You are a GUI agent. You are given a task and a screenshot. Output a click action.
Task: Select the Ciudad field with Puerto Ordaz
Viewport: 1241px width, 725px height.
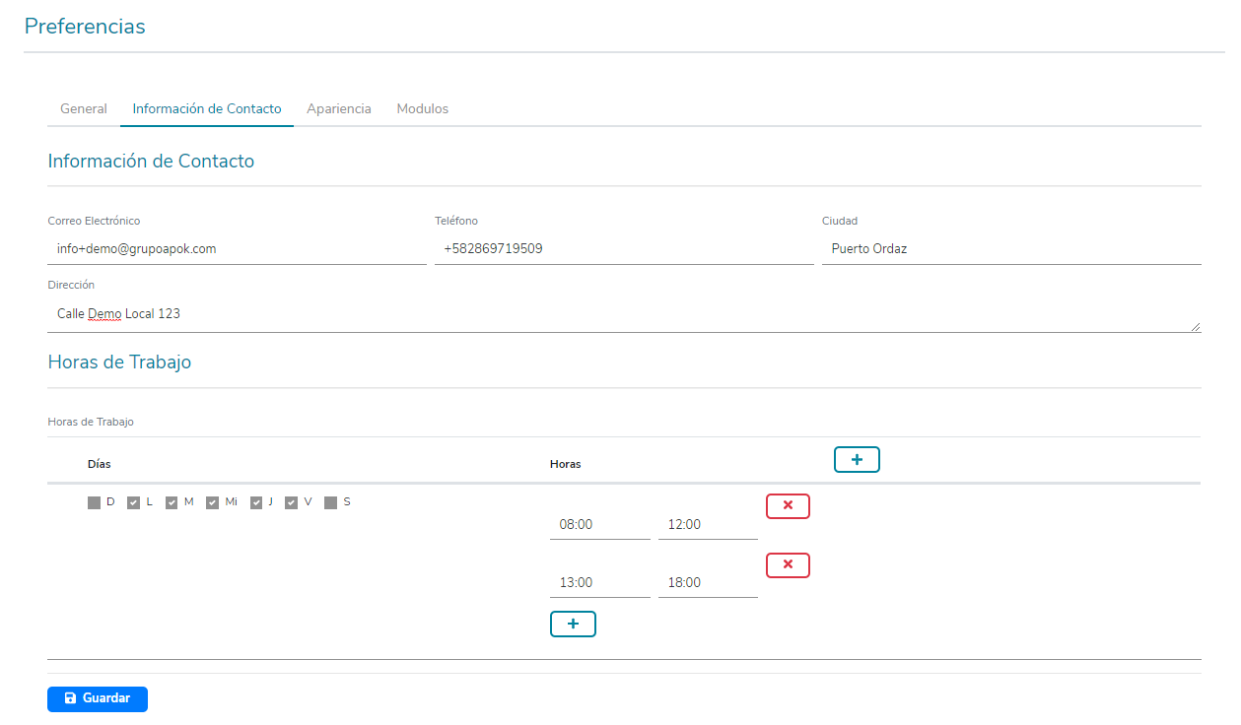click(x=1011, y=249)
